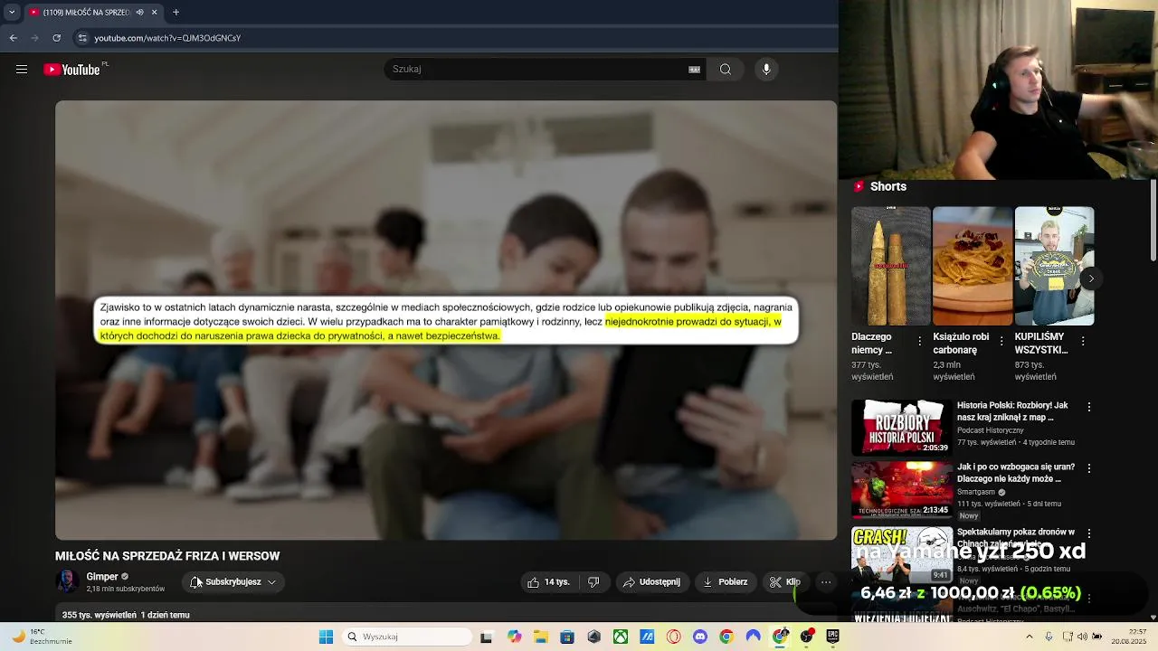Open the Podcast Historyczny channel link

[x=991, y=430]
